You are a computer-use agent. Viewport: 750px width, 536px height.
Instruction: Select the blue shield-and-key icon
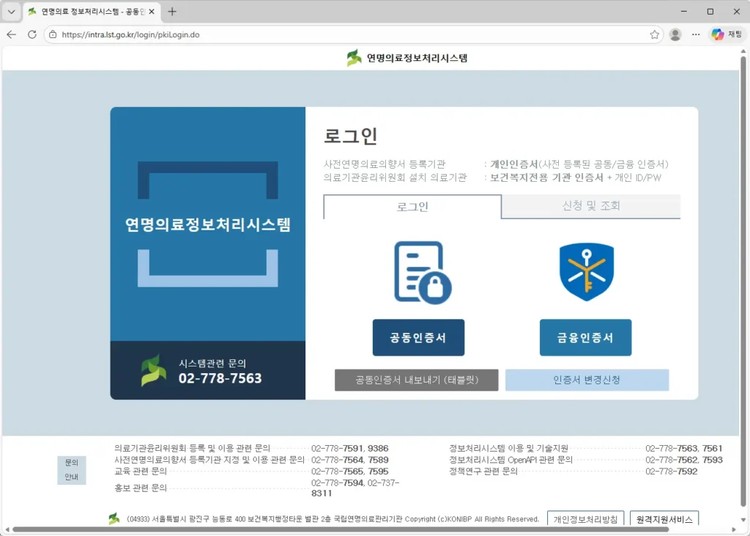(586, 271)
